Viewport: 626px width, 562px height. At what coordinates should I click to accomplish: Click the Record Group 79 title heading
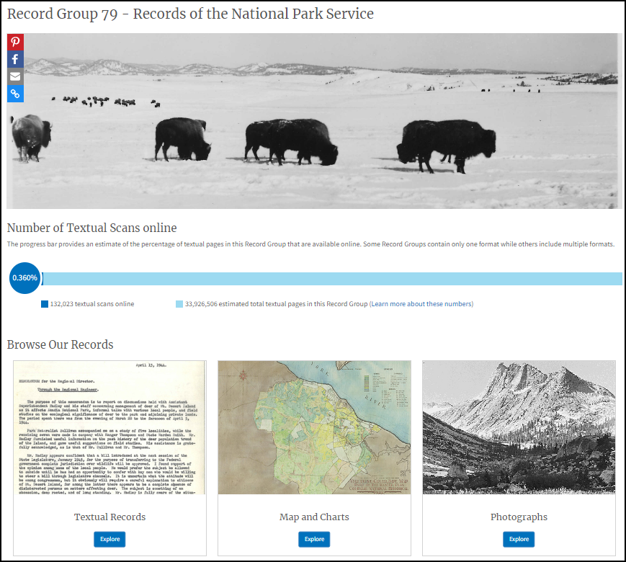point(189,14)
